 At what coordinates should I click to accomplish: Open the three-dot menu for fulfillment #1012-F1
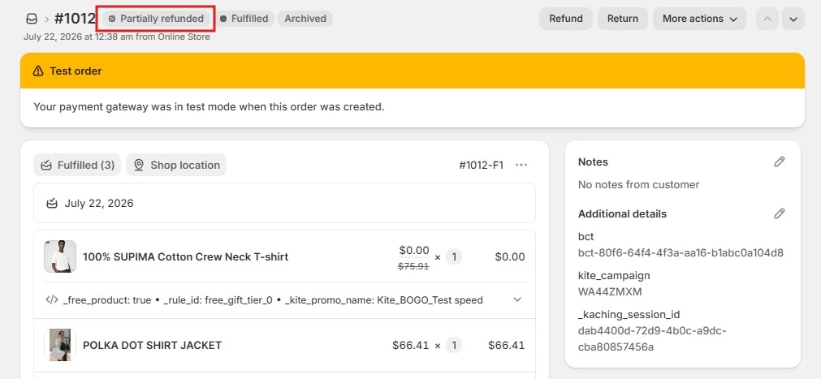(x=521, y=165)
